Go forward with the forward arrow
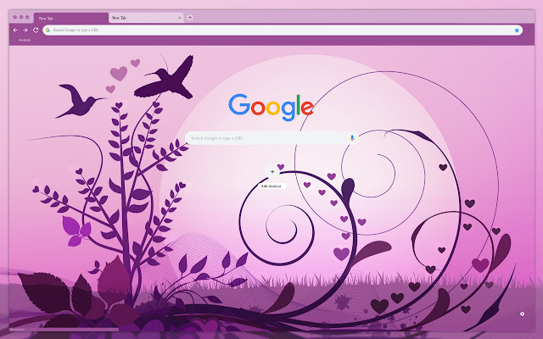The width and height of the screenshot is (543, 339). coord(25,31)
